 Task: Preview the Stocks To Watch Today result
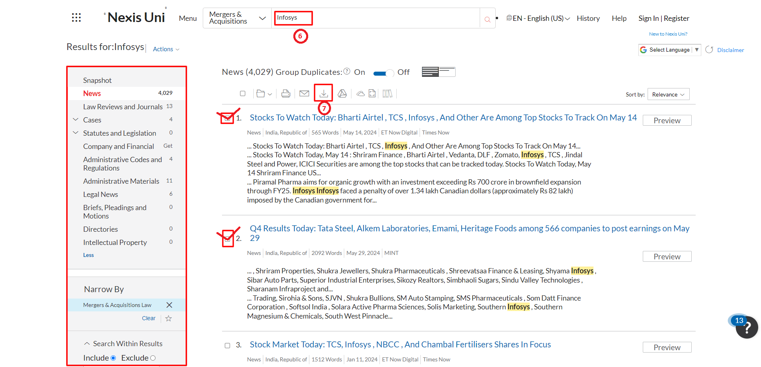[x=667, y=120]
